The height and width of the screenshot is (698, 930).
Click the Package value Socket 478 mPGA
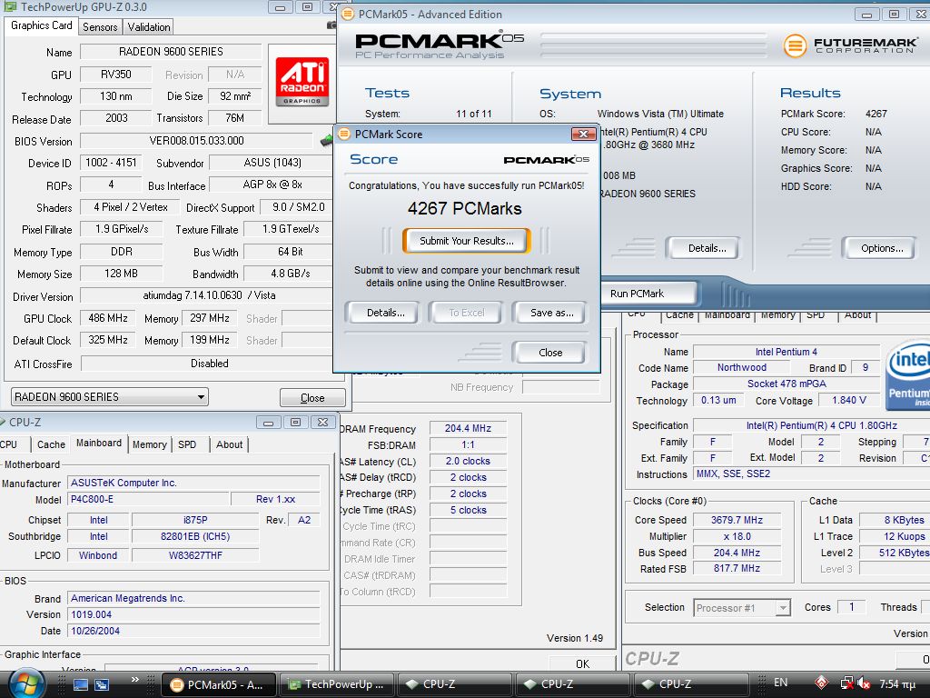(787, 384)
